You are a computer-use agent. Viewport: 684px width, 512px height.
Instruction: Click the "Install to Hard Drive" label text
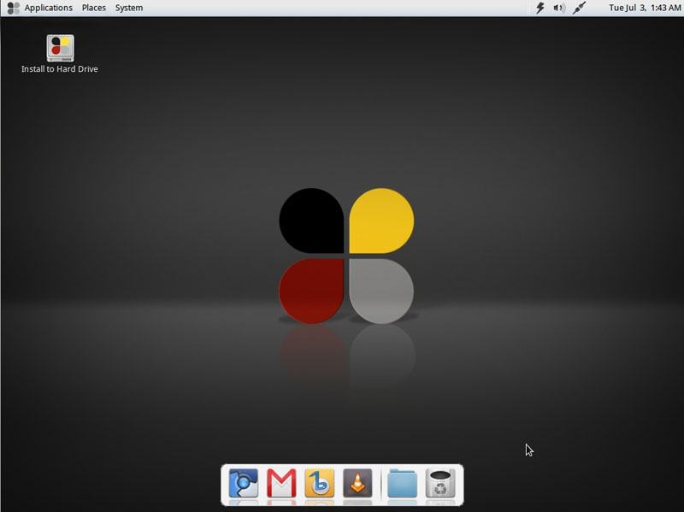pyautogui.click(x=60, y=69)
